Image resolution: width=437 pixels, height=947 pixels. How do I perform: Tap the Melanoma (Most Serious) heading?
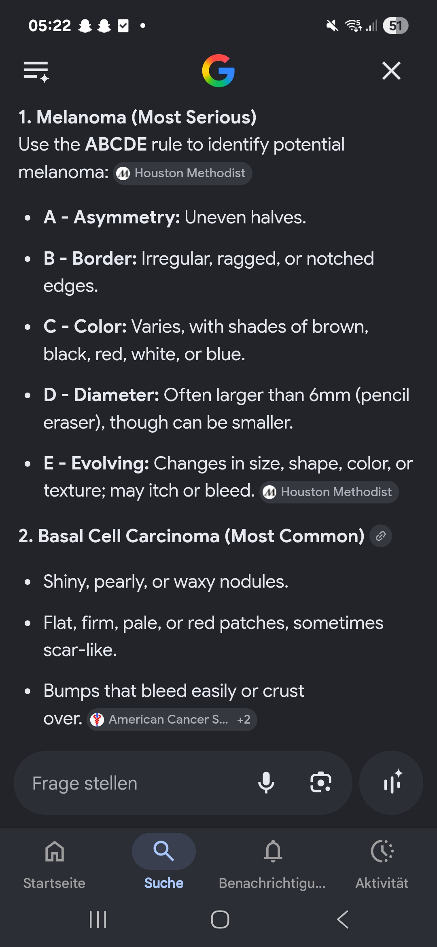(138, 117)
